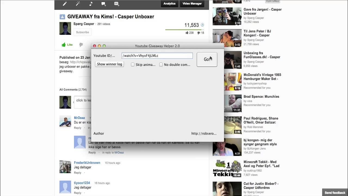Click Show winner log
The image size is (348, 196).
pyautogui.click(x=109, y=64)
